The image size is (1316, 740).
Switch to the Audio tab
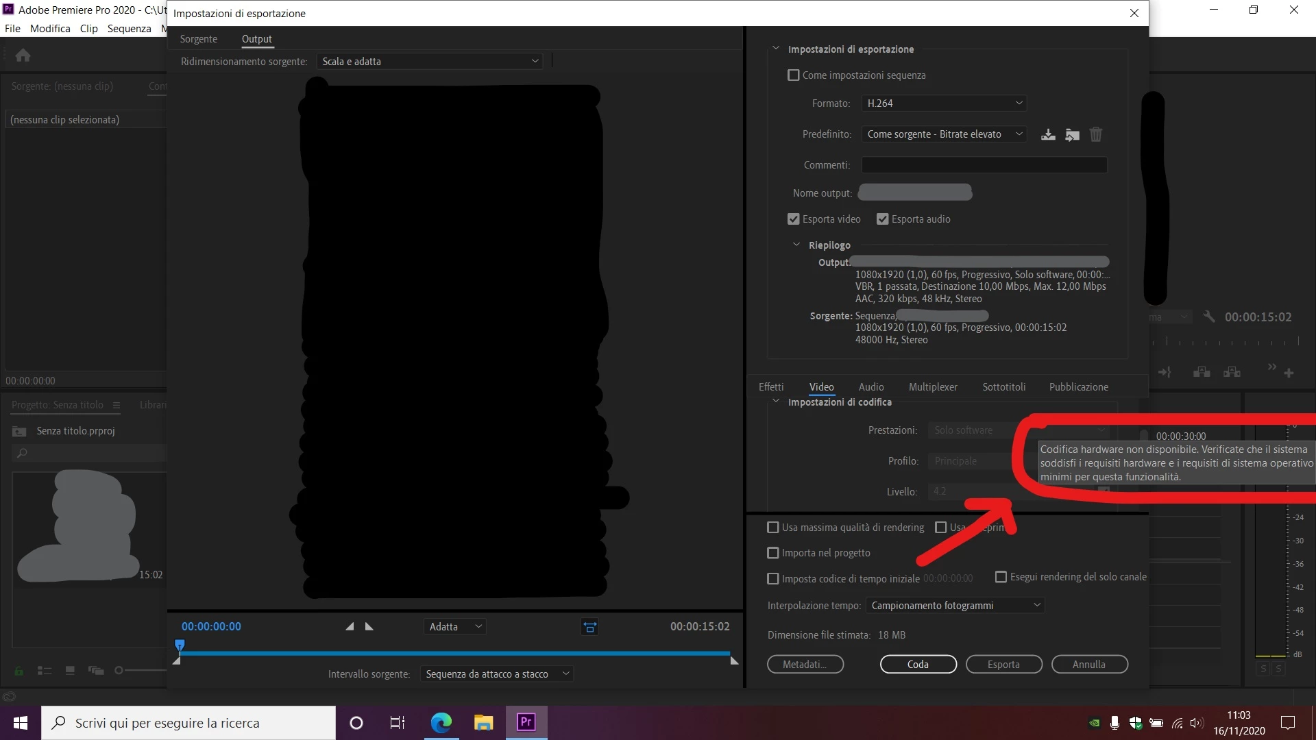point(871,387)
